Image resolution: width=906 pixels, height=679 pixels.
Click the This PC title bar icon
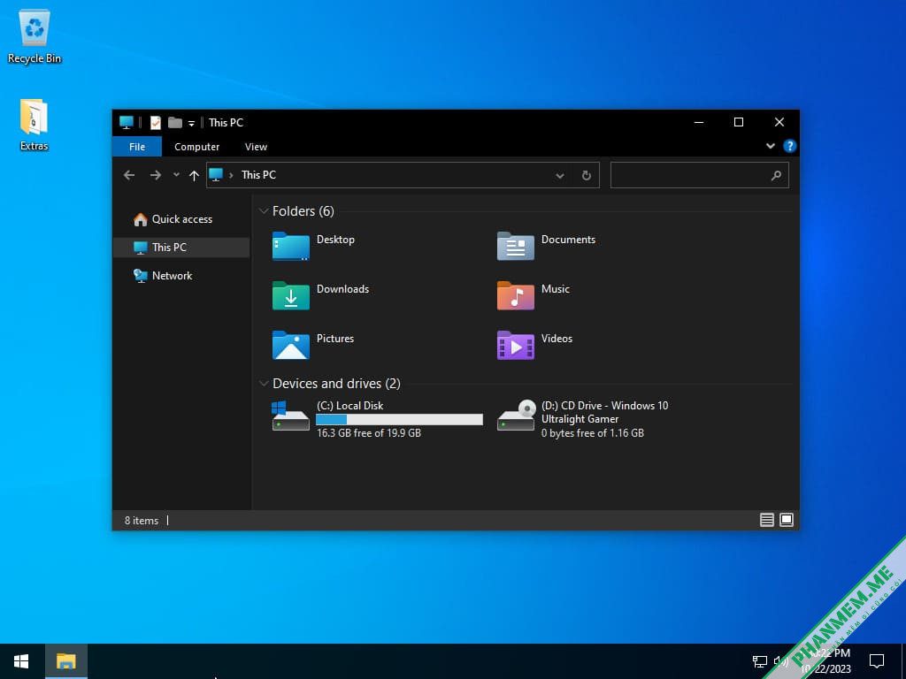127,122
